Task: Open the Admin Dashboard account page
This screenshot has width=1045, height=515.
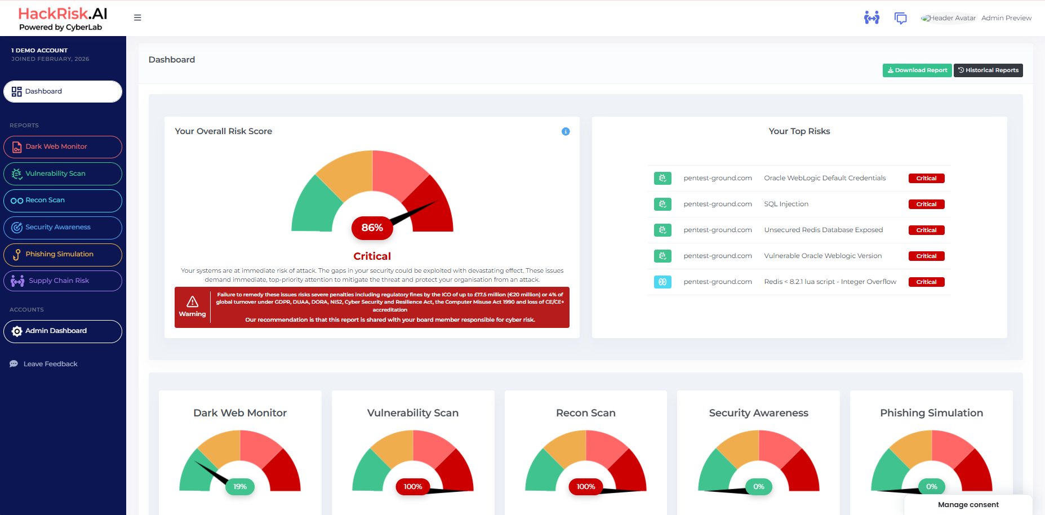Action: 63,331
